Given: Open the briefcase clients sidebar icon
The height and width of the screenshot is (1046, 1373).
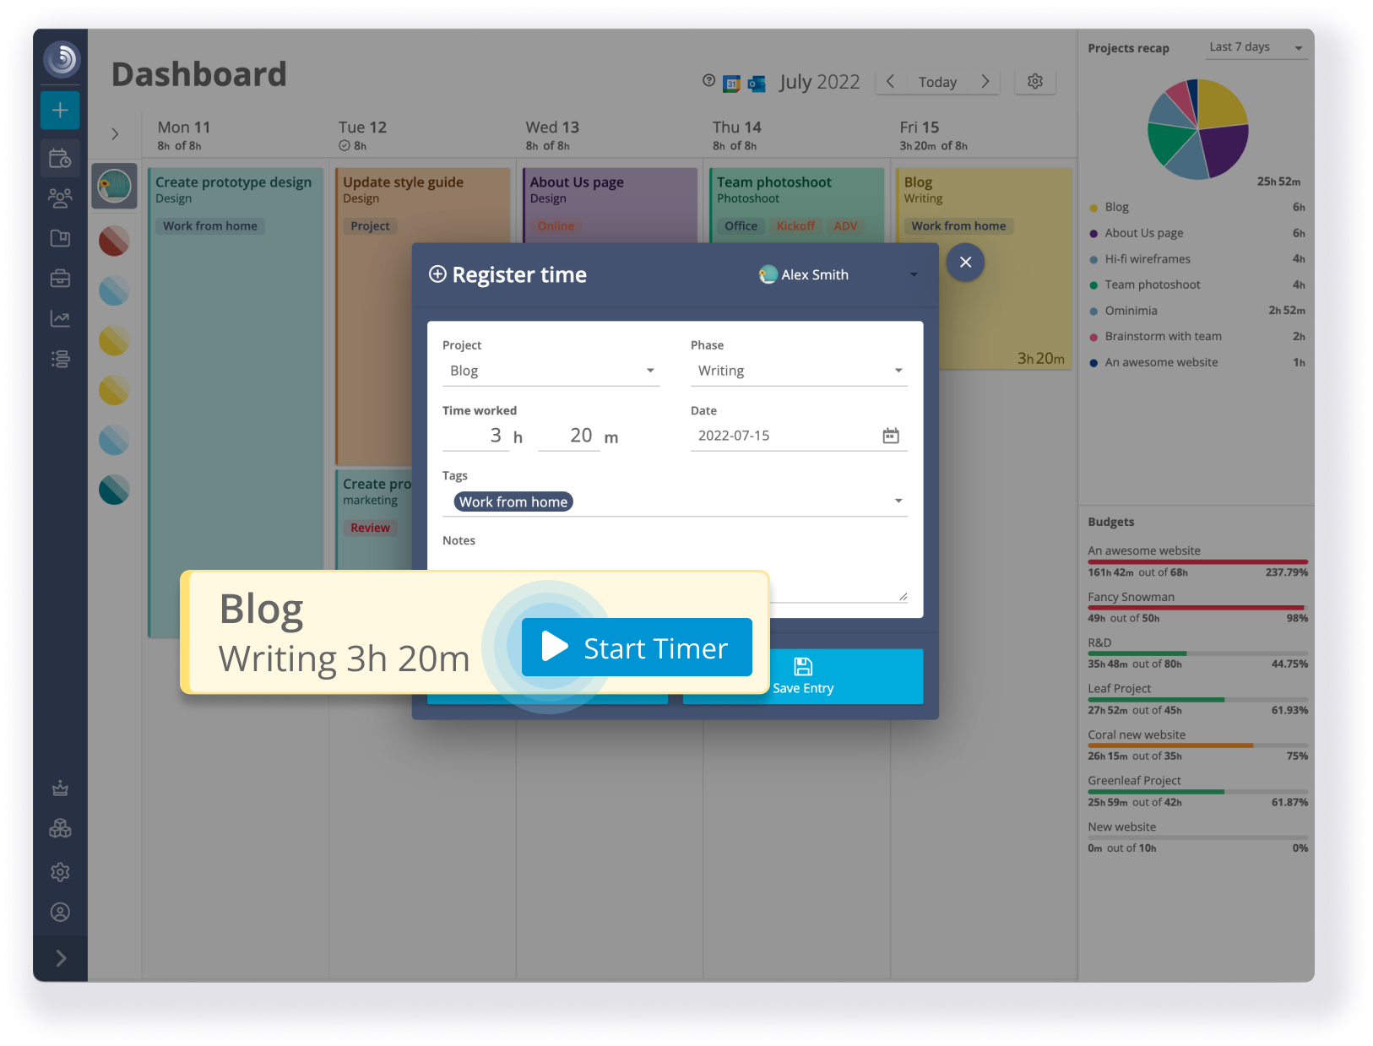Looking at the screenshot, I should click(x=60, y=278).
